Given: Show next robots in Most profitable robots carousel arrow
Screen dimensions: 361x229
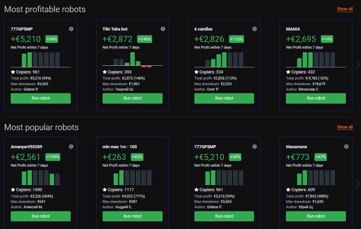Looking at the screenshot, I should pos(357,65).
